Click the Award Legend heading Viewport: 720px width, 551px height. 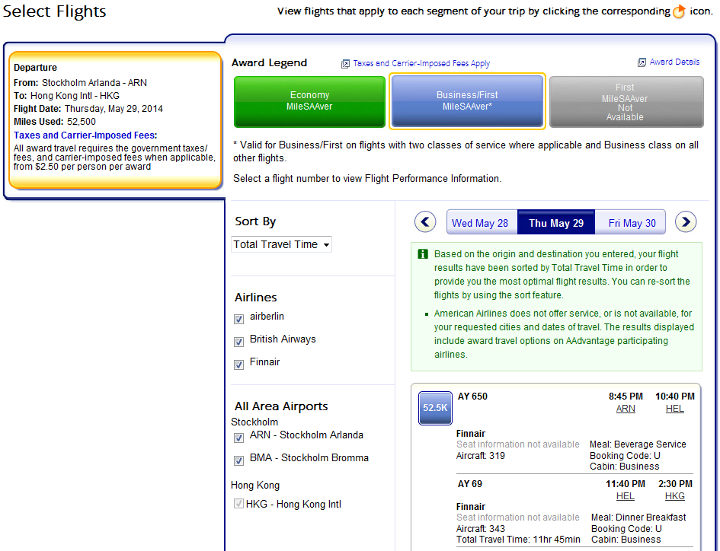pyautogui.click(x=269, y=62)
